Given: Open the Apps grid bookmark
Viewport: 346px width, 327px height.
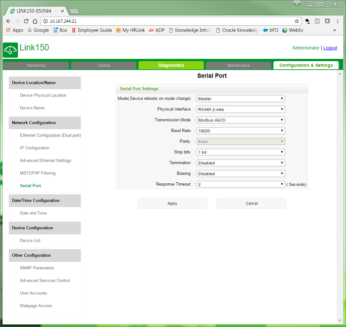Looking at the screenshot, I should click(14, 30).
